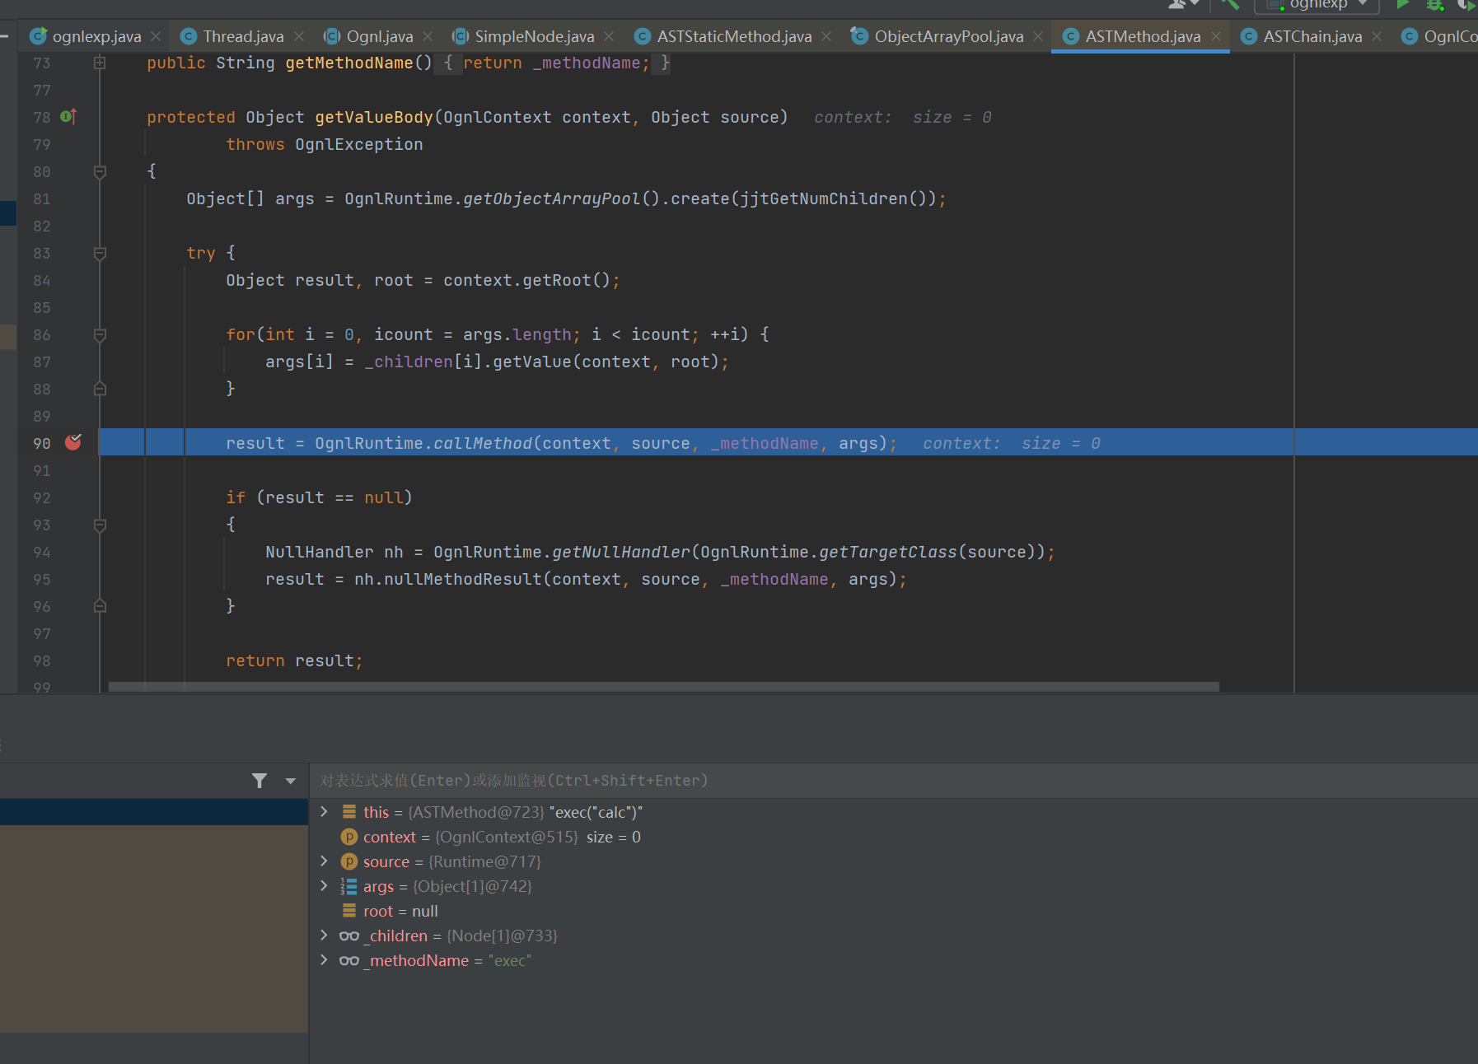1478x1064 pixels.
Task: Click the editor horizontal scrollbar
Action: [x=663, y=686]
